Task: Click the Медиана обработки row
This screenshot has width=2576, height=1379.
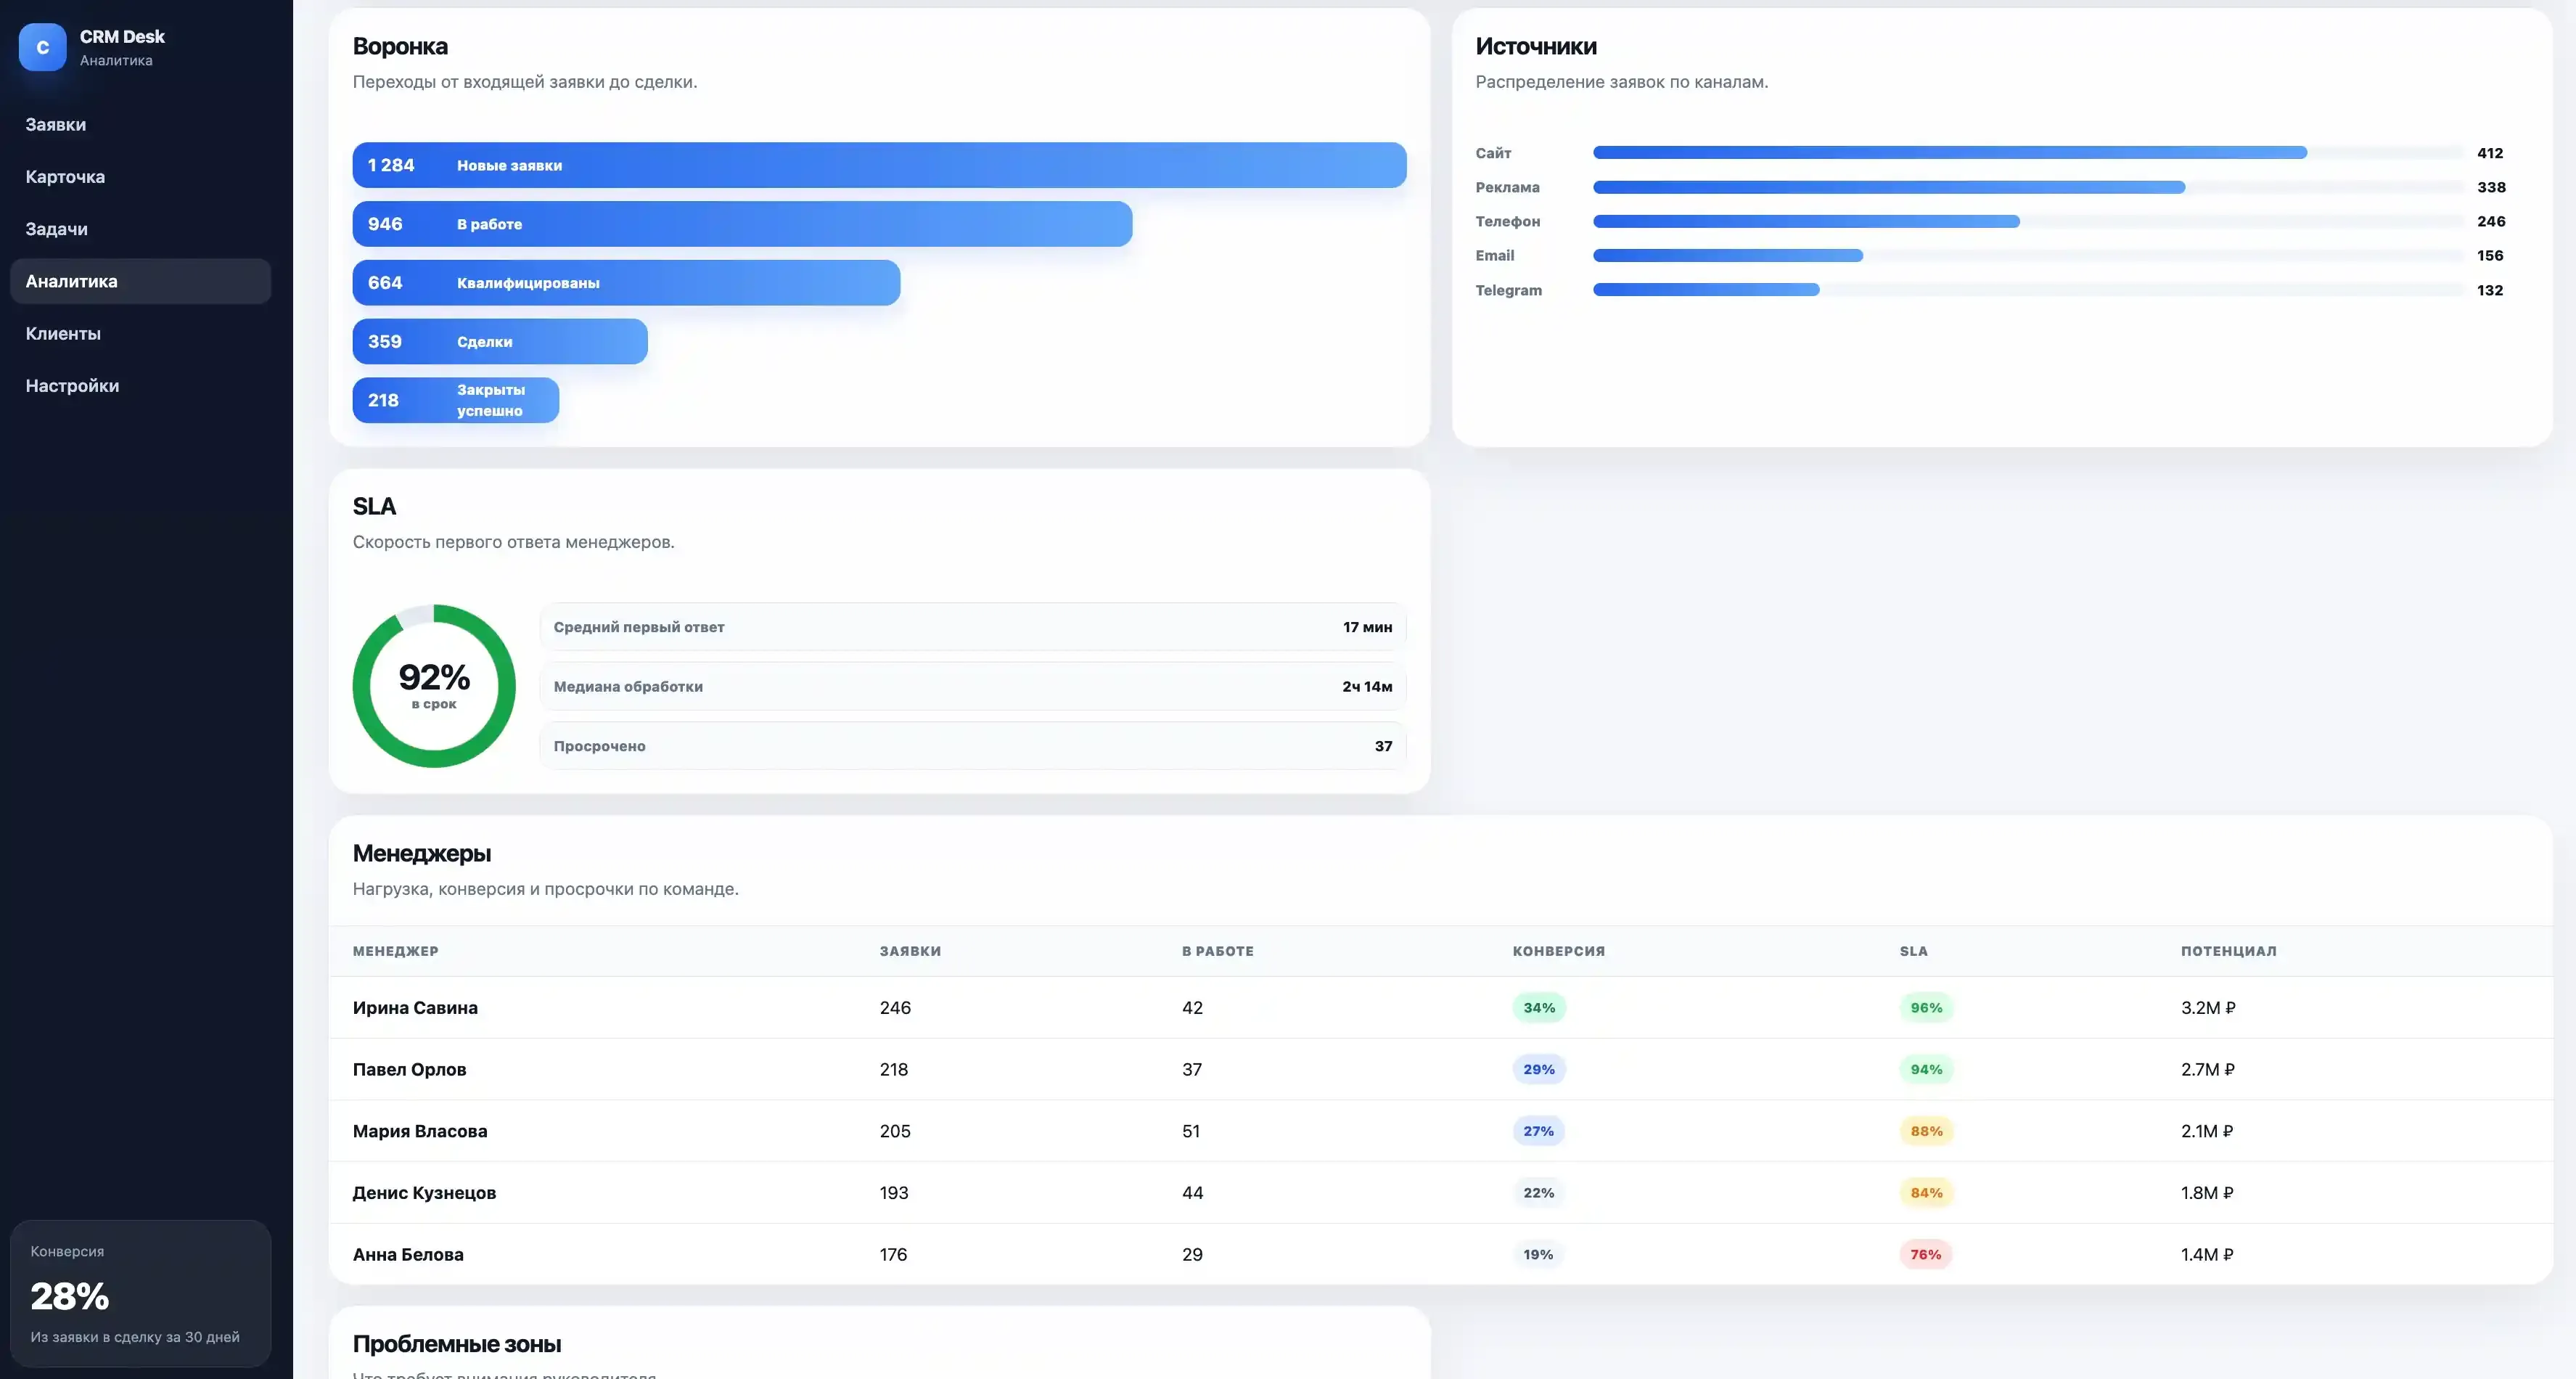Action: pos(973,686)
